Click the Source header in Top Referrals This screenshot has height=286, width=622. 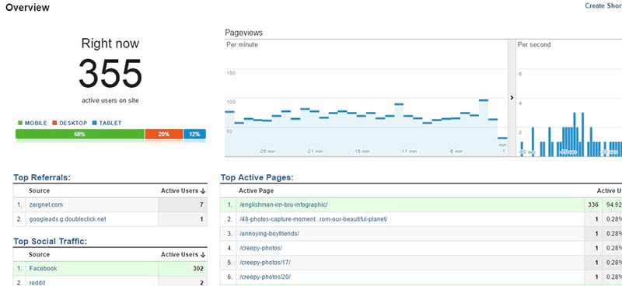(x=40, y=191)
